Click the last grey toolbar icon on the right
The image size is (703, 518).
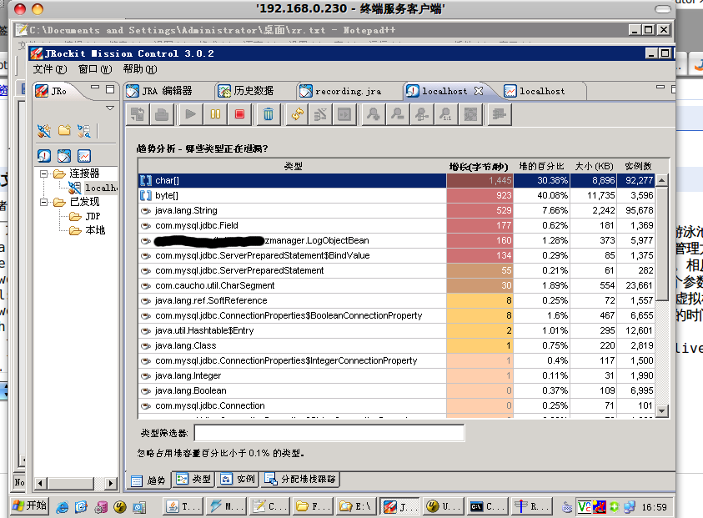coord(499,114)
